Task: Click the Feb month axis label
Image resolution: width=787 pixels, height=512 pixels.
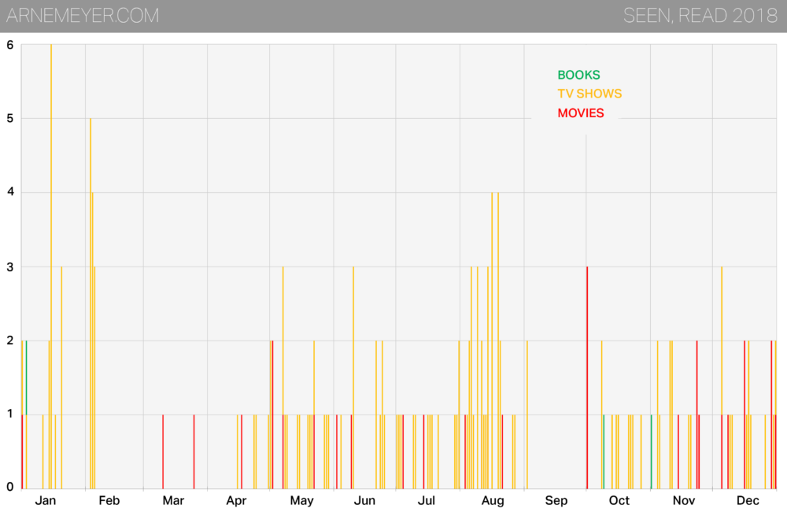Action: pos(109,500)
